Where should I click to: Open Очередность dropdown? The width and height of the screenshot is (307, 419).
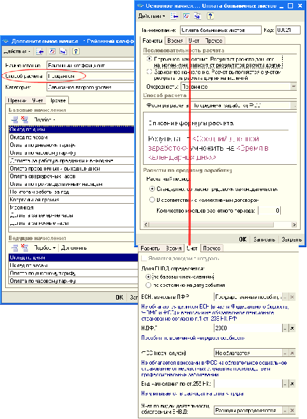point(294,86)
